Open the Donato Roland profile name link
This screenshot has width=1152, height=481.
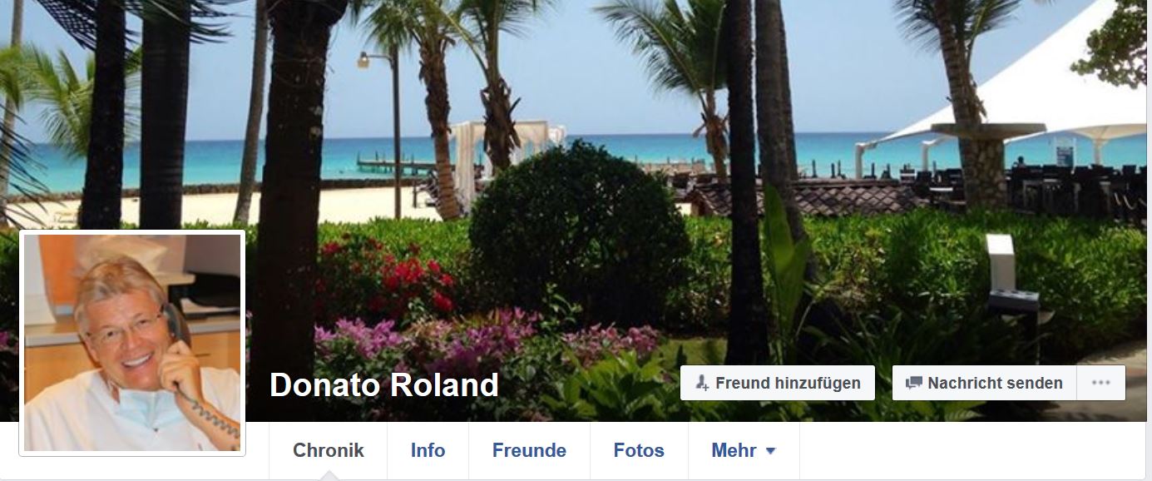coord(384,385)
